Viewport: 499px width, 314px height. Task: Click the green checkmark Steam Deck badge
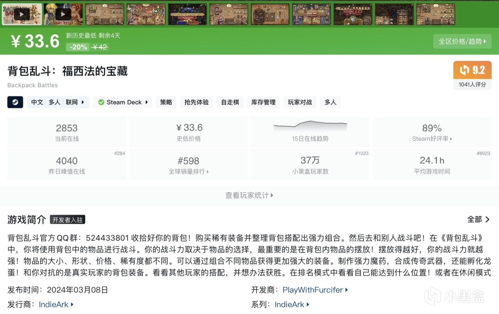pyautogui.click(x=122, y=102)
